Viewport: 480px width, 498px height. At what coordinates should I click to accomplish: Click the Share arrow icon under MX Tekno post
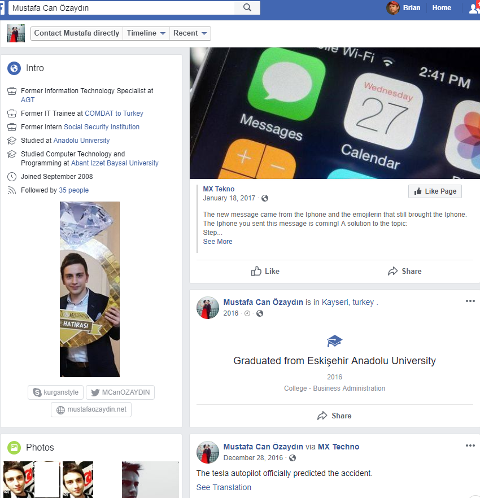(392, 271)
